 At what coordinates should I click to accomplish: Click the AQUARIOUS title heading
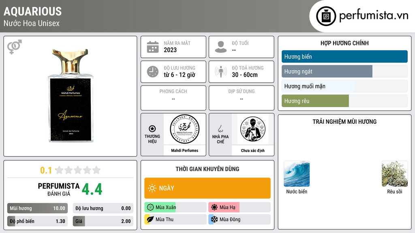[x=32, y=11]
